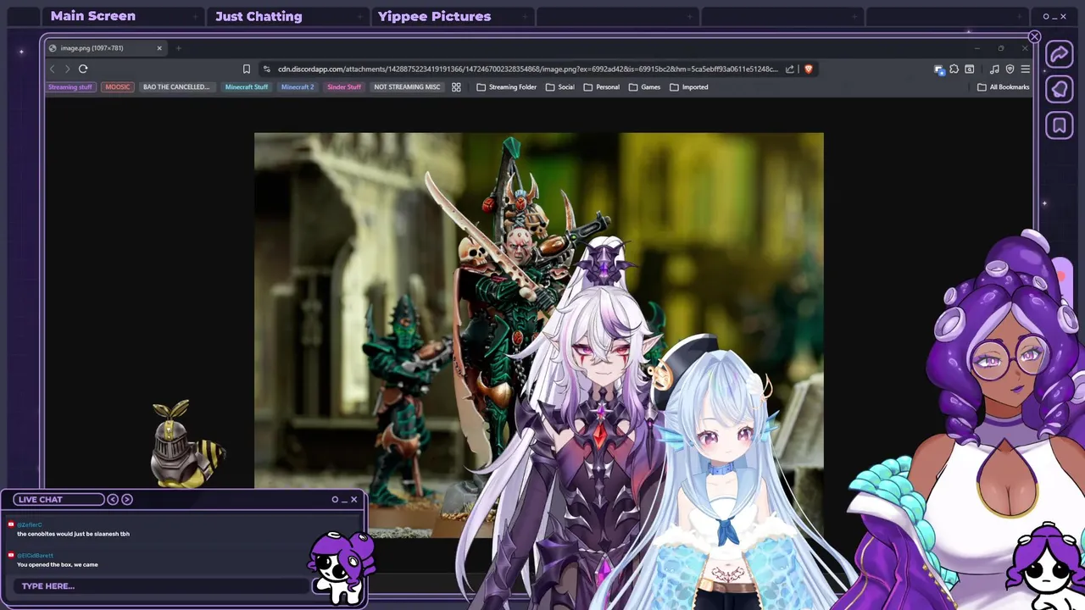The width and height of the screenshot is (1085, 610).
Task: Click the TYPE HERE chat input field
Action: click(161, 585)
